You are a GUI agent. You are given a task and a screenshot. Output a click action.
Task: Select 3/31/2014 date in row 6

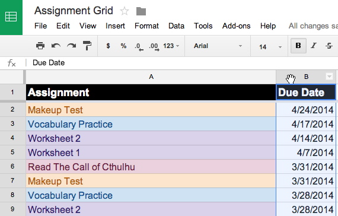coord(306,167)
